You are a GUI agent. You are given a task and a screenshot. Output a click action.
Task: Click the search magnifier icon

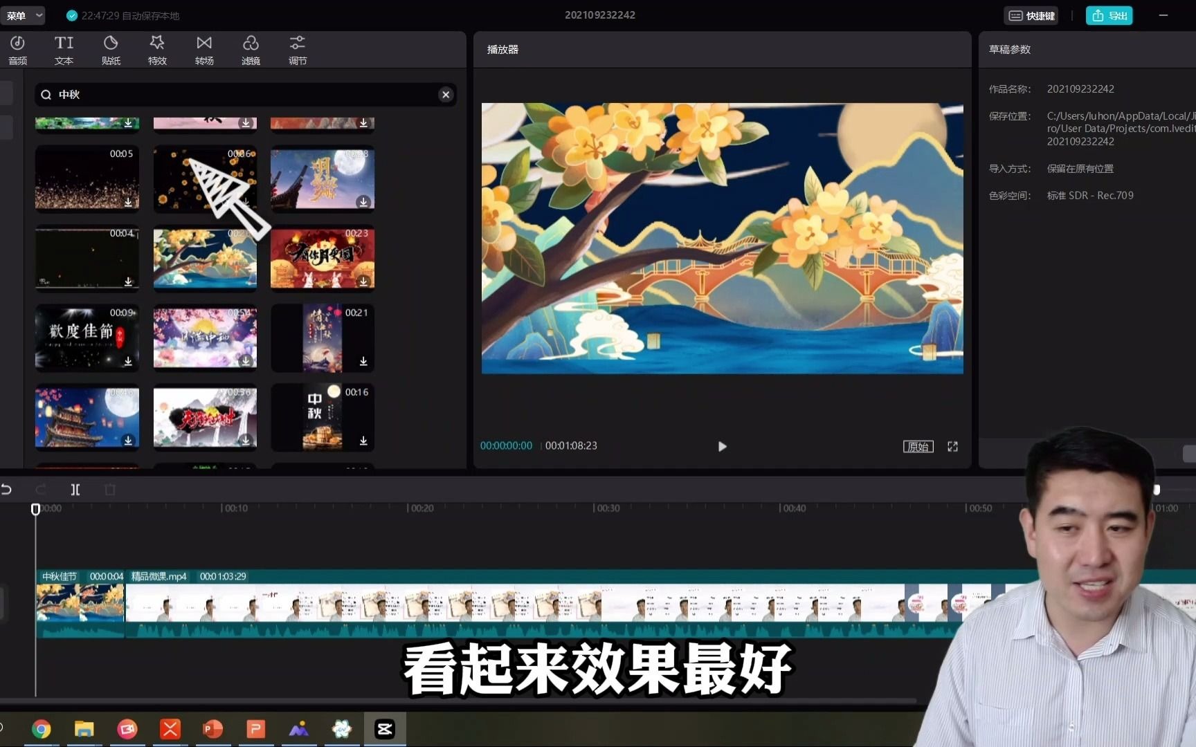click(46, 95)
